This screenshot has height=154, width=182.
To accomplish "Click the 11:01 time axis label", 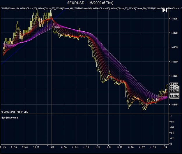I will point(75,147).
